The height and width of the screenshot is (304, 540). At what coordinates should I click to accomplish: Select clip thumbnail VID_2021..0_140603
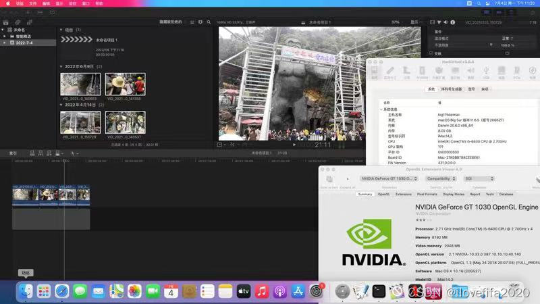[x=80, y=84]
